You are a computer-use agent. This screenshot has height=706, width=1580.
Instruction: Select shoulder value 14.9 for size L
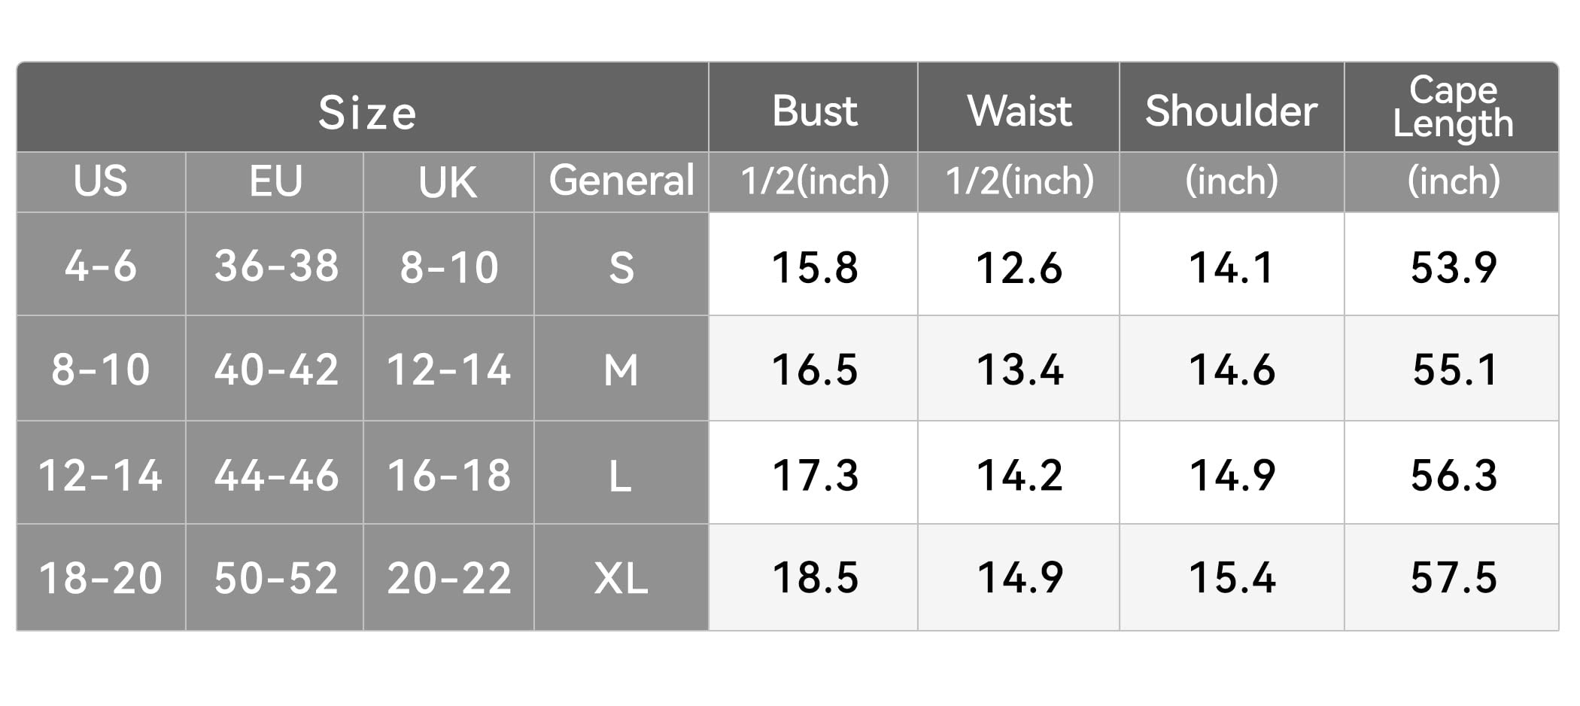[x=1232, y=476]
